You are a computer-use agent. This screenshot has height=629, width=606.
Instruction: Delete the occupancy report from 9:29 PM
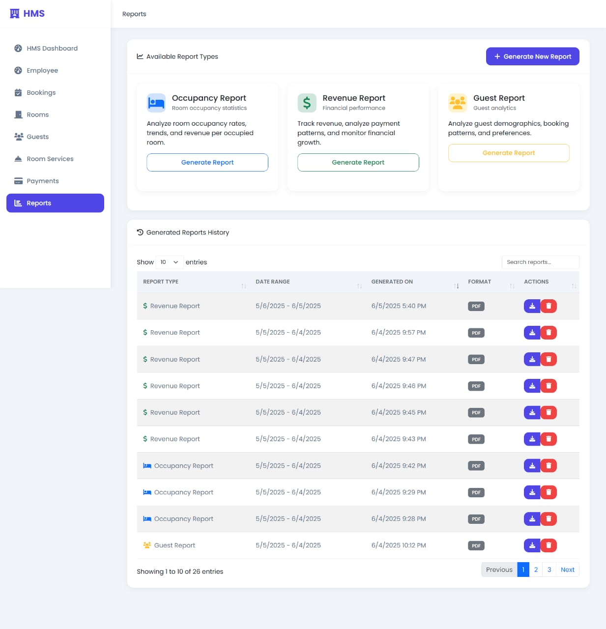(548, 492)
